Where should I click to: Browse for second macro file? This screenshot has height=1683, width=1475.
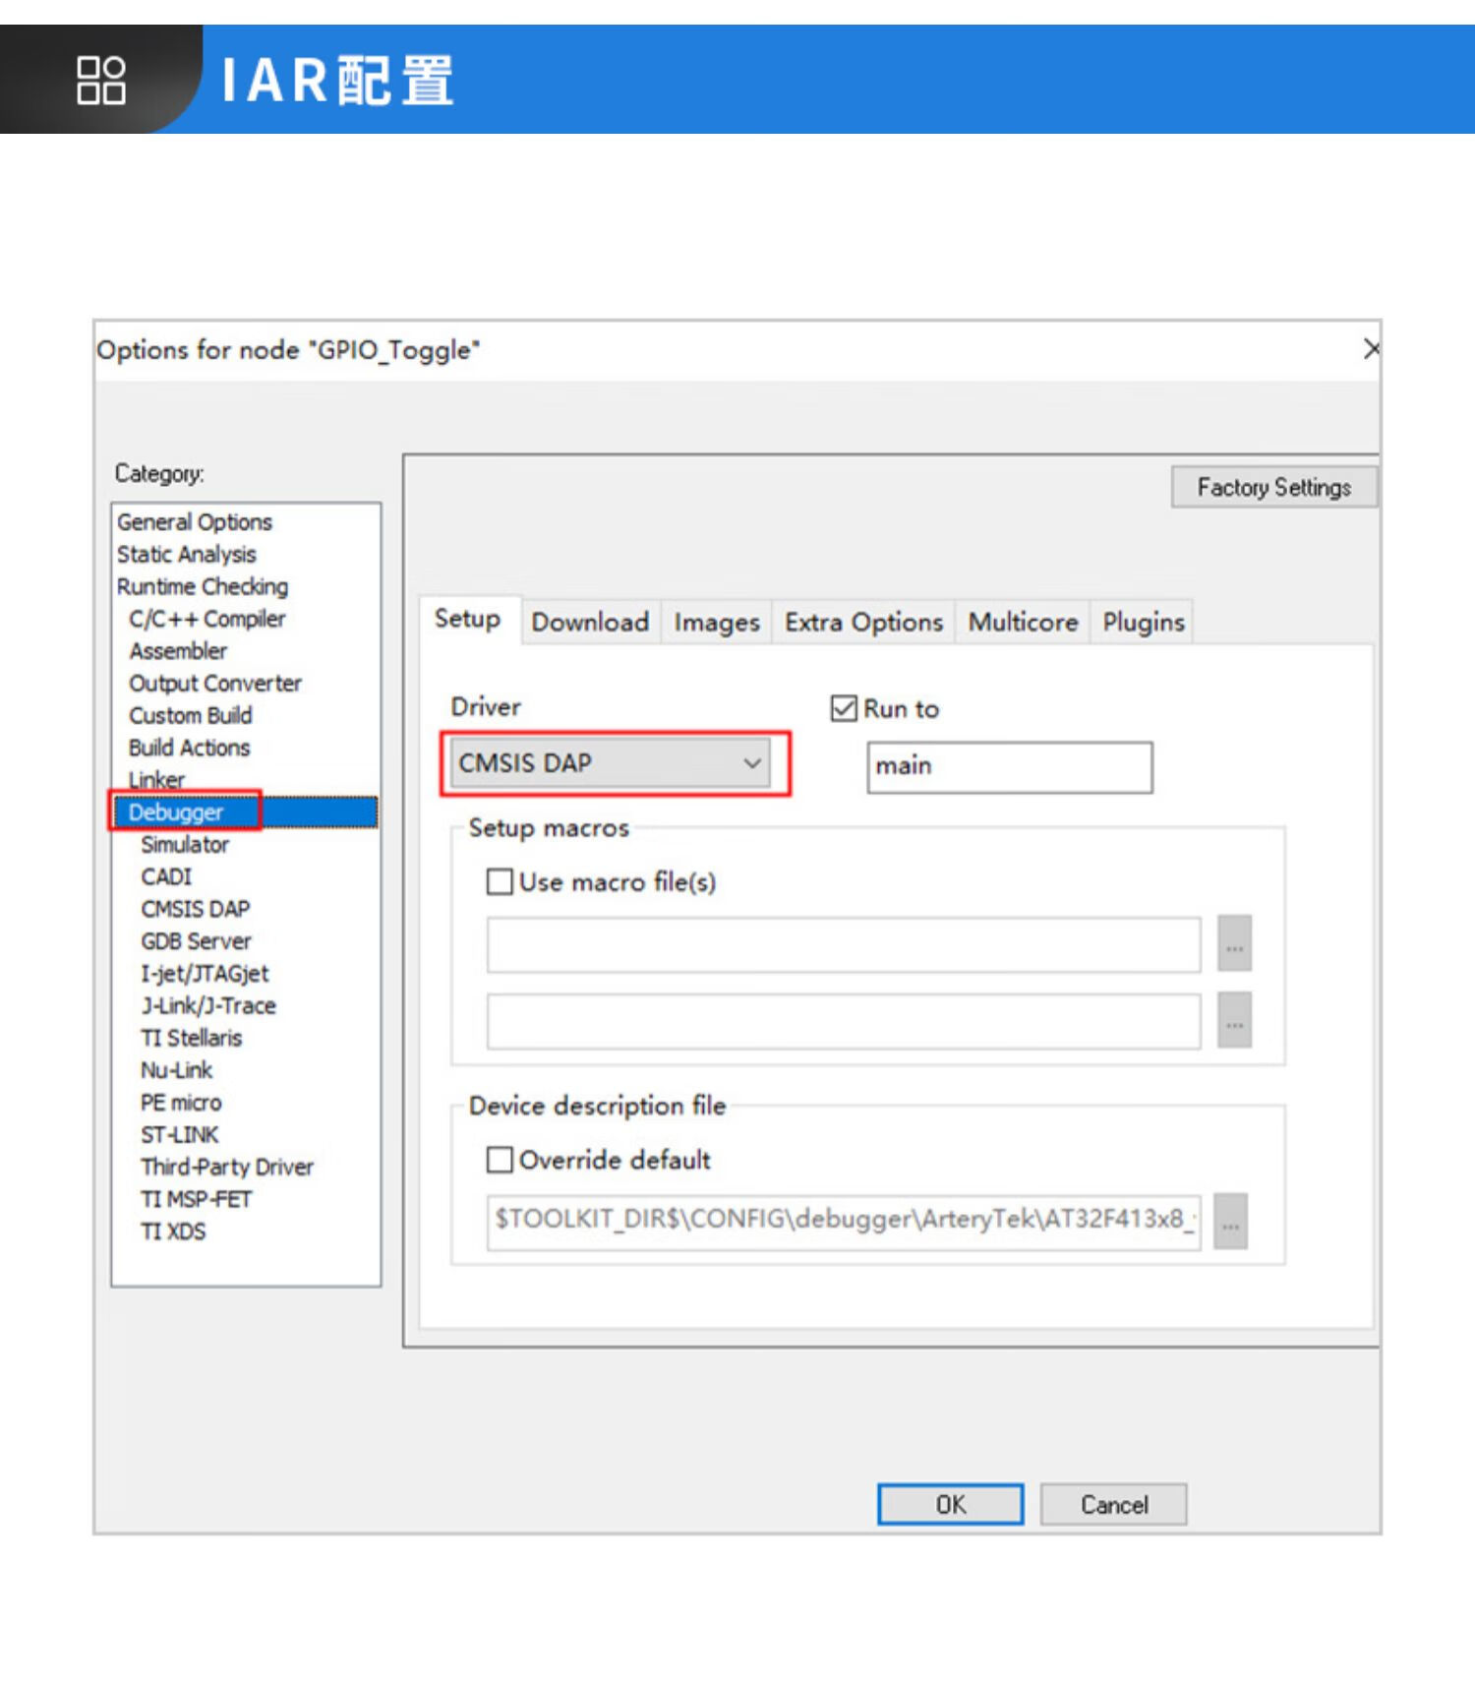(1234, 1021)
